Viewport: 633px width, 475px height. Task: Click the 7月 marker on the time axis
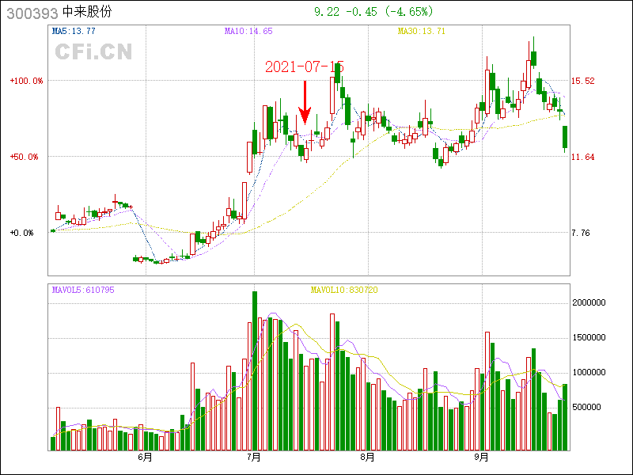click(254, 458)
